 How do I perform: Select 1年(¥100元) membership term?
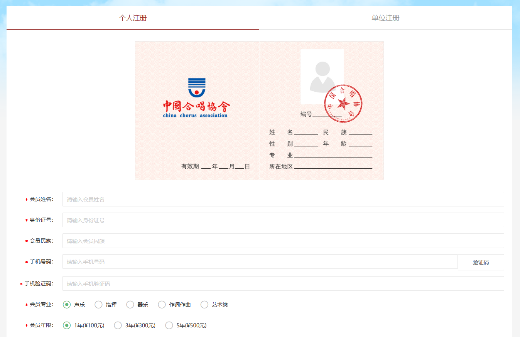(x=67, y=325)
